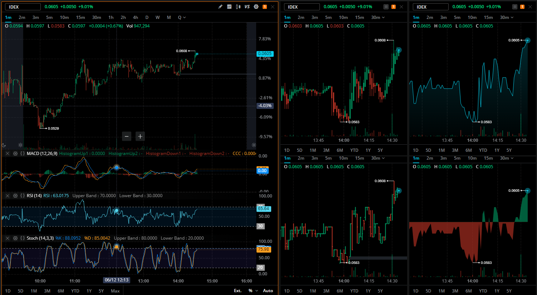Zoom in with the plus button on main chart

pyautogui.click(x=140, y=136)
